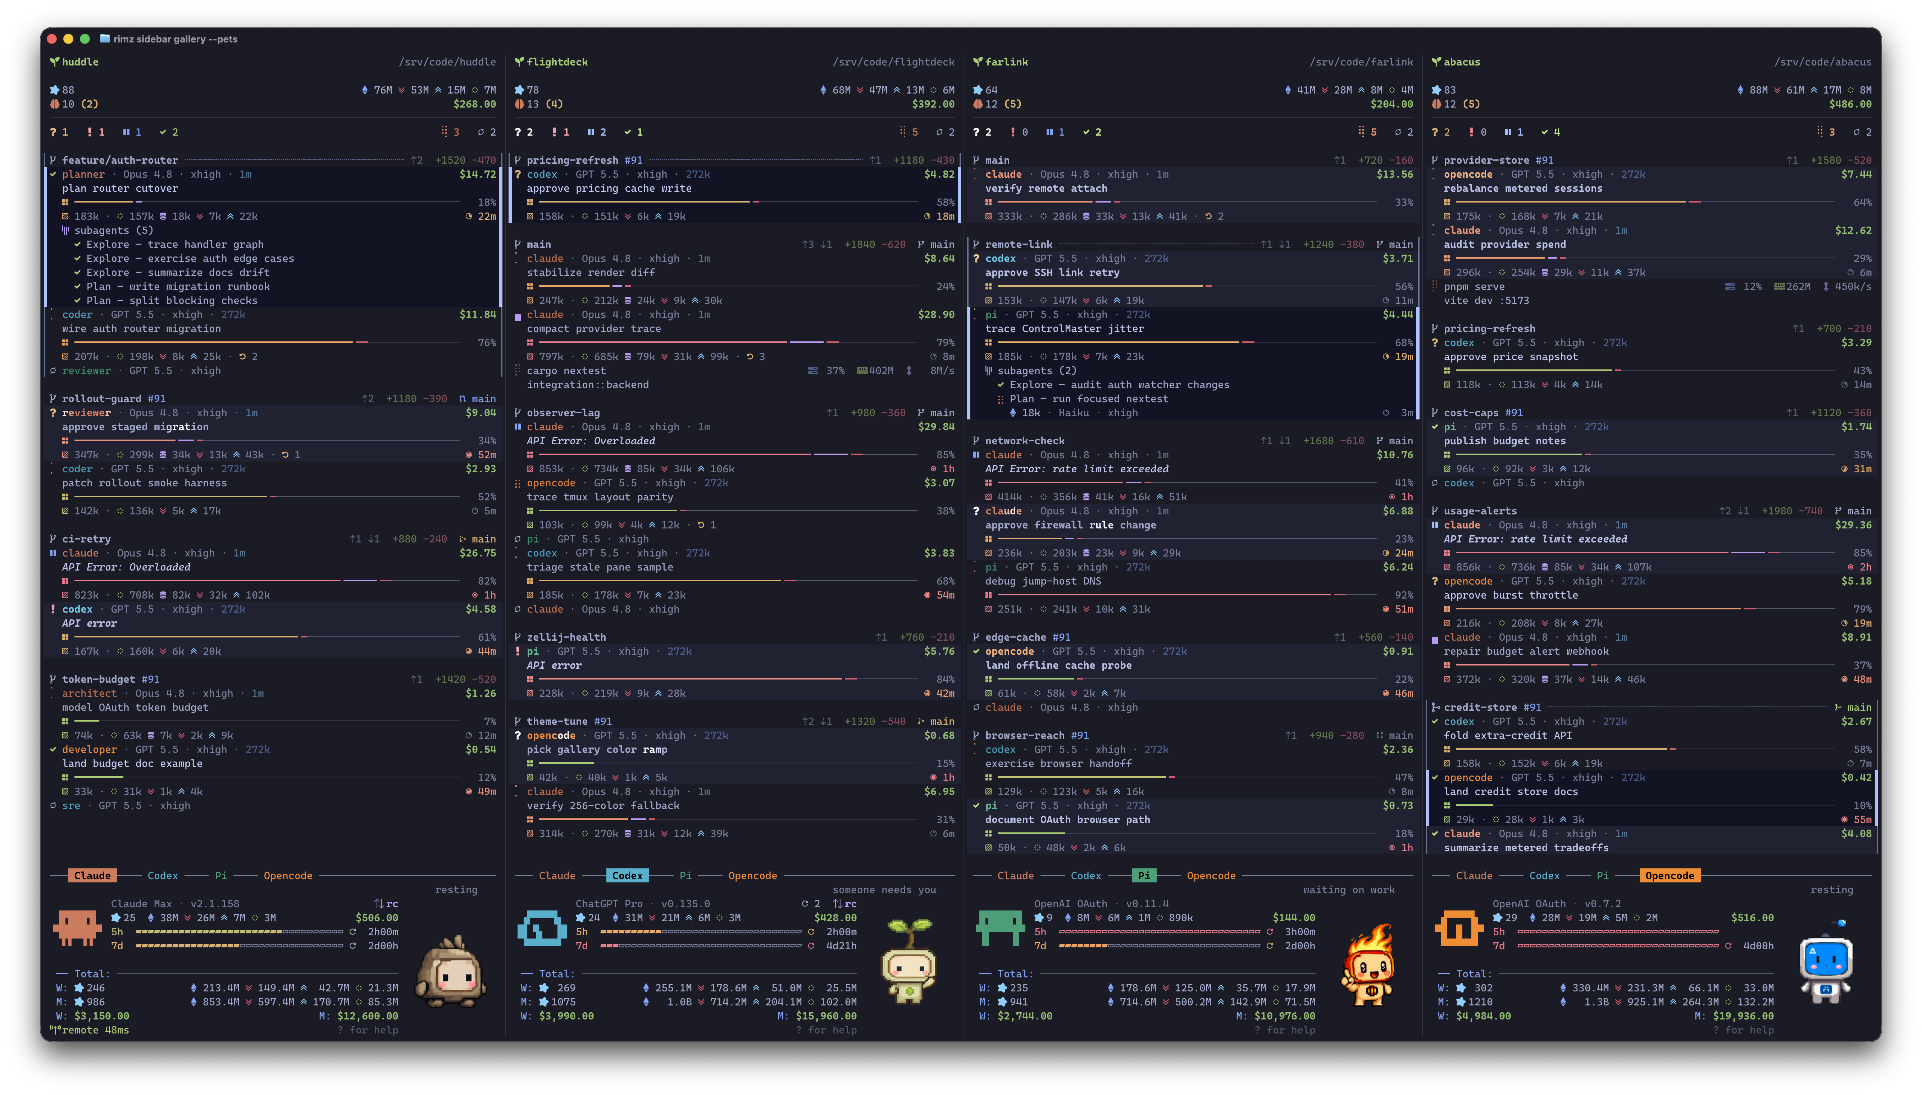
Task: Select the Opencode tab in abacus pane
Action: tap(1670, 876)
